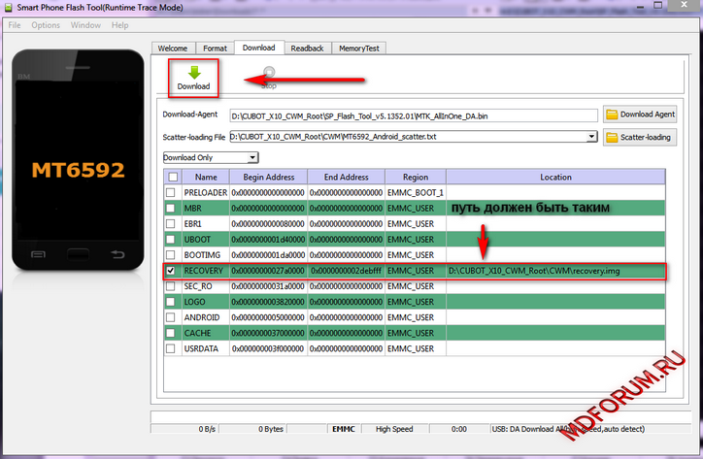Open Download Agent folder browse button
This screenshot has width=703, height=459.
(x=640, y=115)
